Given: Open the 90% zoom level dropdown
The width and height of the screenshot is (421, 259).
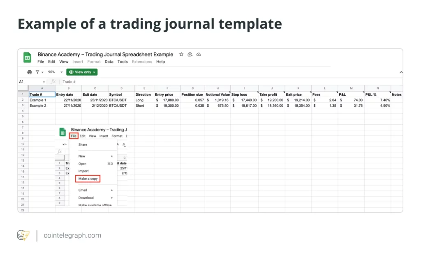Looking at the screenshot, I should [56, 72].
